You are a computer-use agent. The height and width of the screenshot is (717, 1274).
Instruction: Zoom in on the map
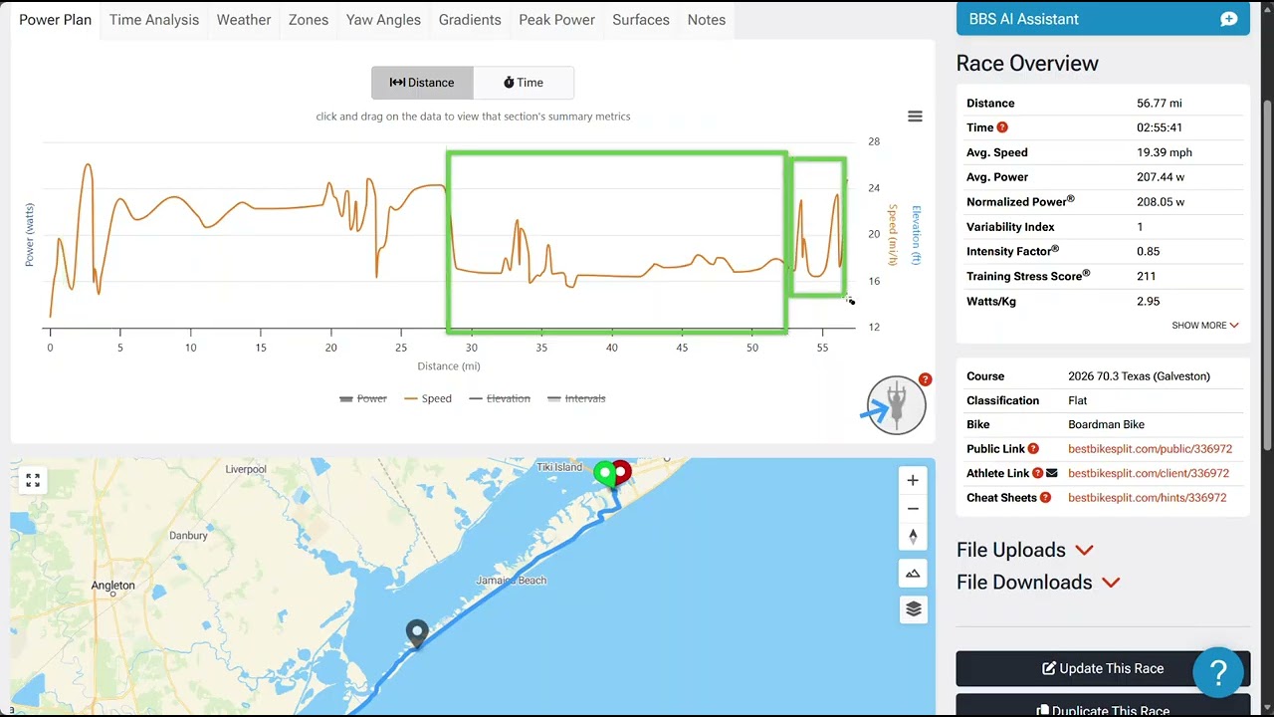[x=913, y=480]
